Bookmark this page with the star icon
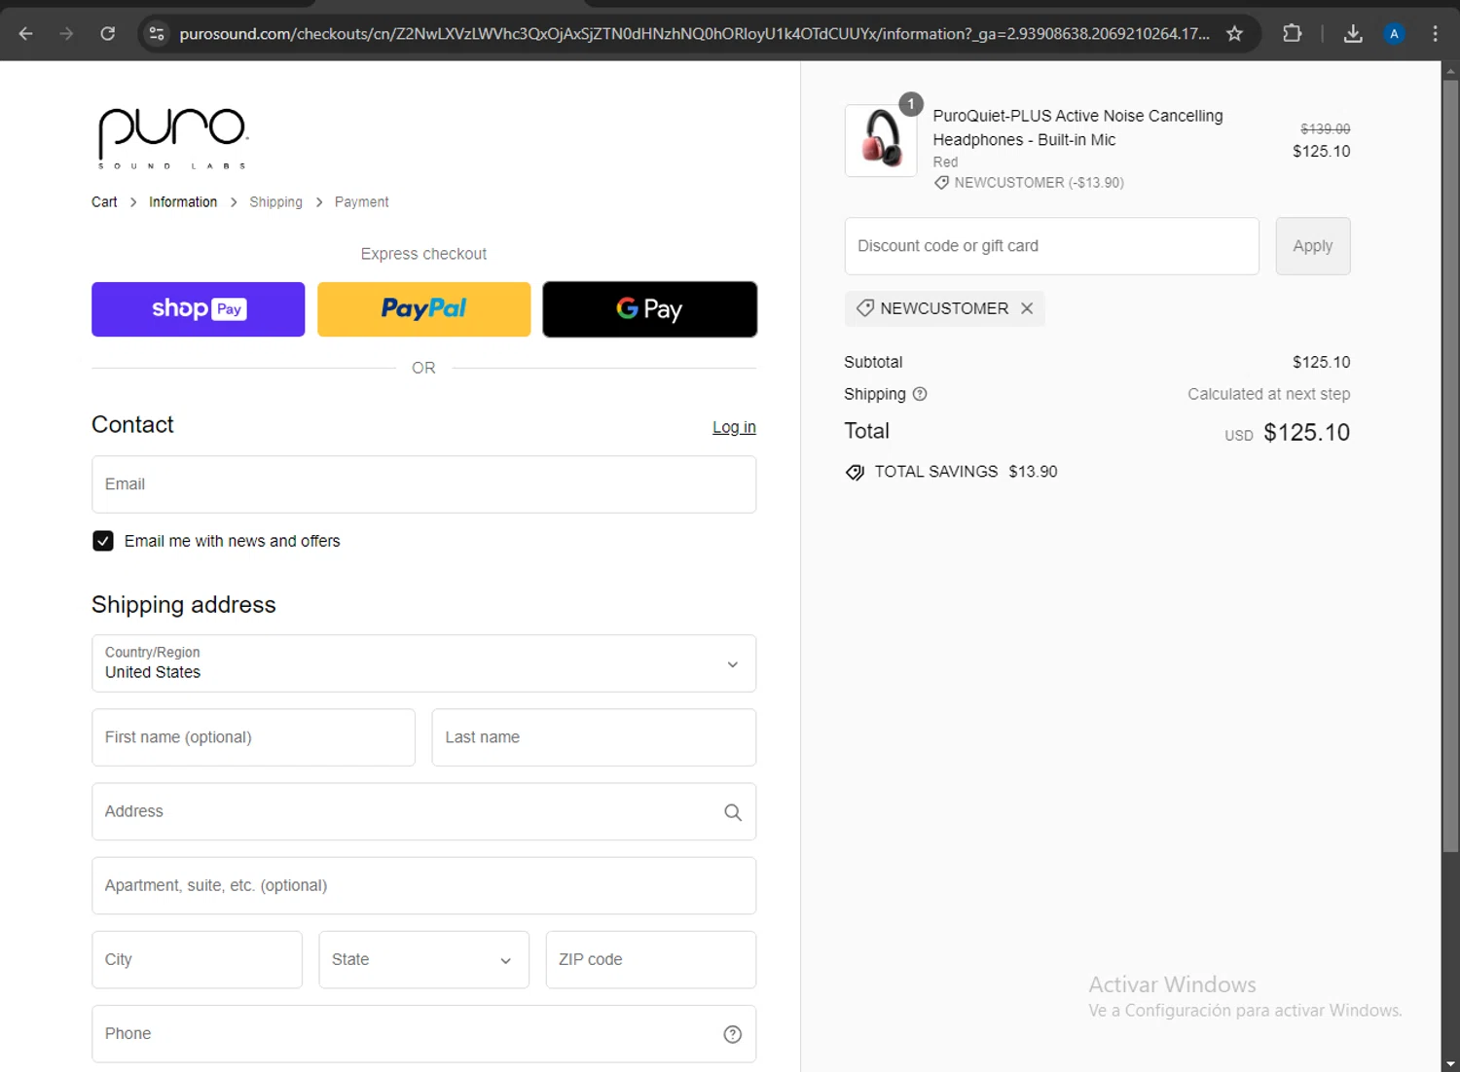Image resolution: width=1460 pixels, height=1072 pixels. (x=1234, y=34)
